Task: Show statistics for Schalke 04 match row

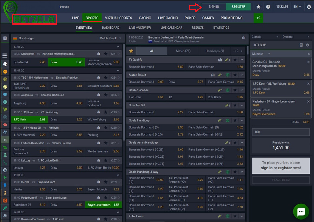Action: click(x=98, y=54)
